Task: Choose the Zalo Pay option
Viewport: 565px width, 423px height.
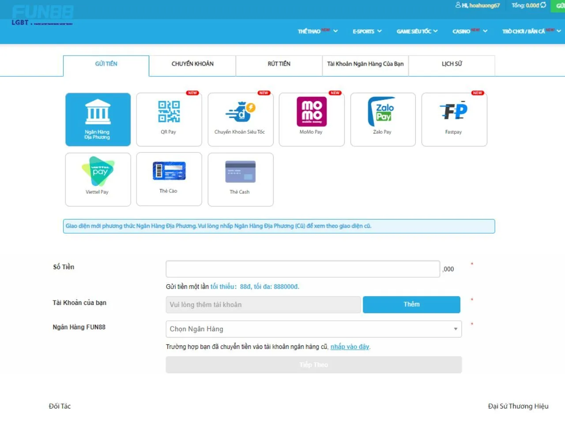Action: (x=383, y=119)
